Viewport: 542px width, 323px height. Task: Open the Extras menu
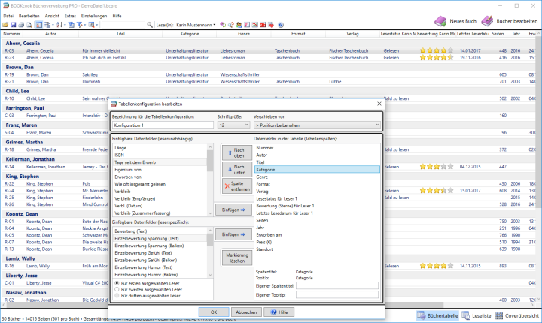pyautogui.click(x=70, y=15)
